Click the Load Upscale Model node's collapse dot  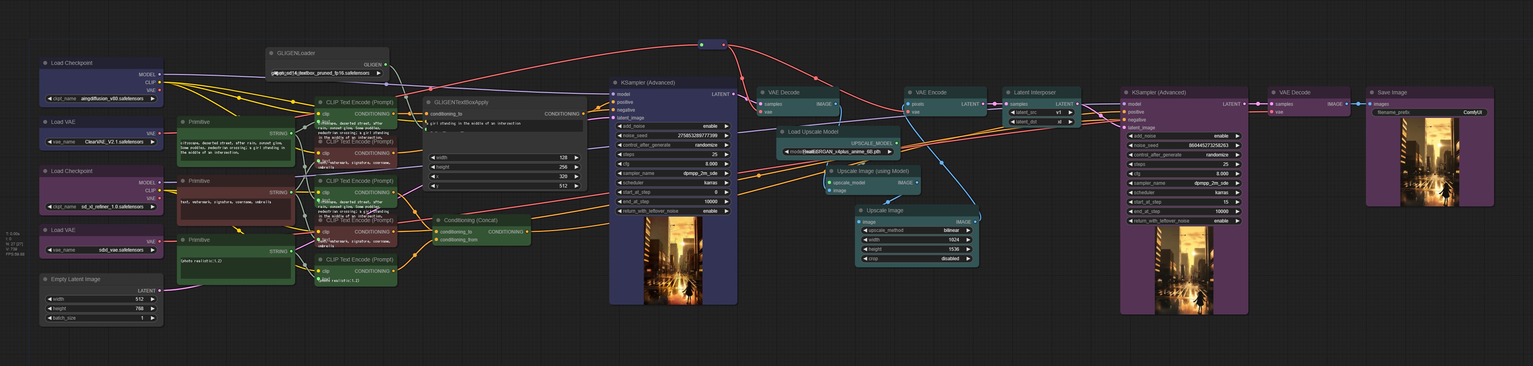click(783, 132)
